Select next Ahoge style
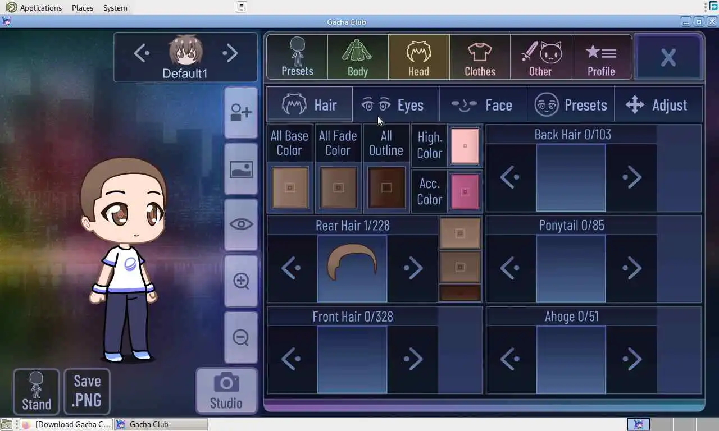Screen dimensions: 719x431 tap(632, 359)
